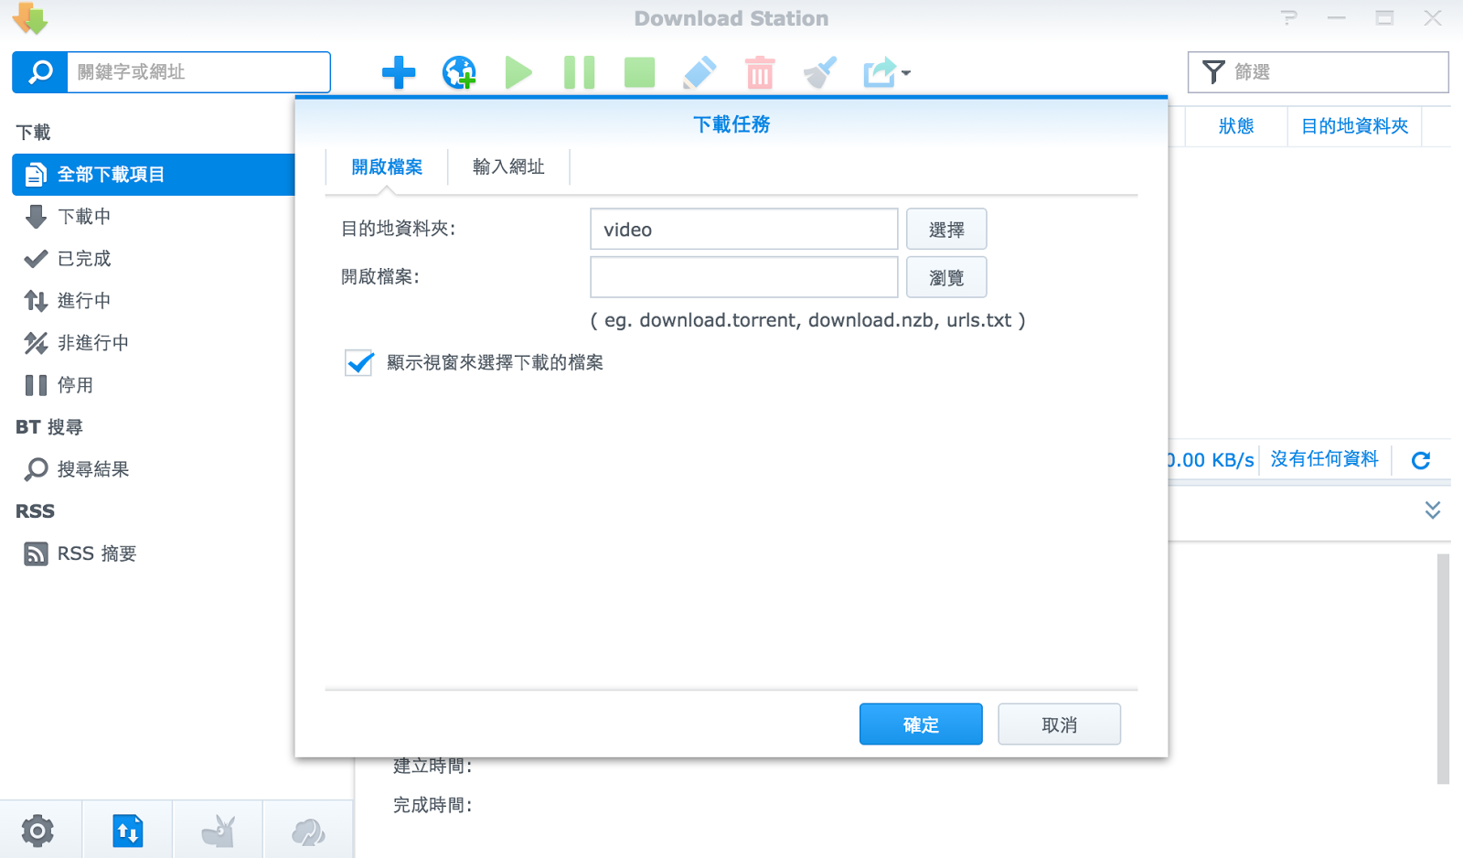Click the funnel filter icon
The height and width of the screenshot is (858, 1463).
[1212, 72]
